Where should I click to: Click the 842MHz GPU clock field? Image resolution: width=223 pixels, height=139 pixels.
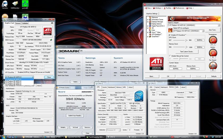click(x=200, y=40)
